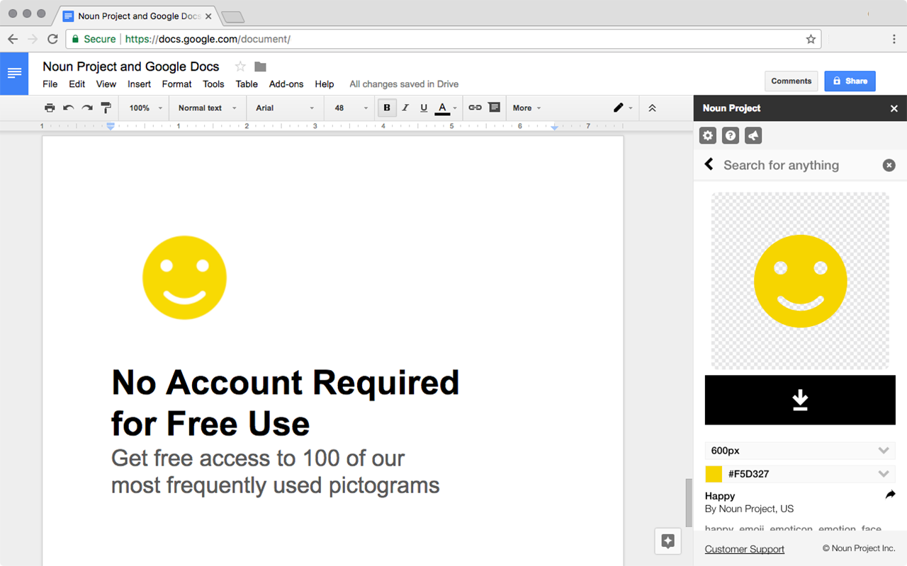Toggle Italic formatting

[x=405, y=108]
